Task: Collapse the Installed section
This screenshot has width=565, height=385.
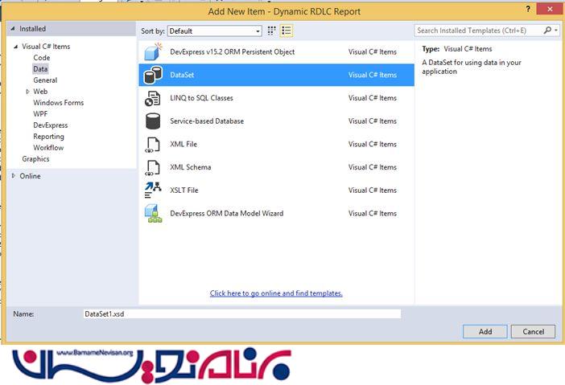Action: (x=12, y=28)
